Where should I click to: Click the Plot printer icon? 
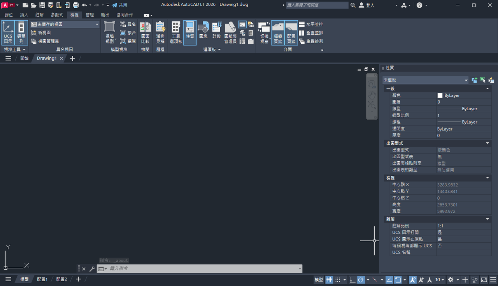pyautogui.click(x=76, y=5)
